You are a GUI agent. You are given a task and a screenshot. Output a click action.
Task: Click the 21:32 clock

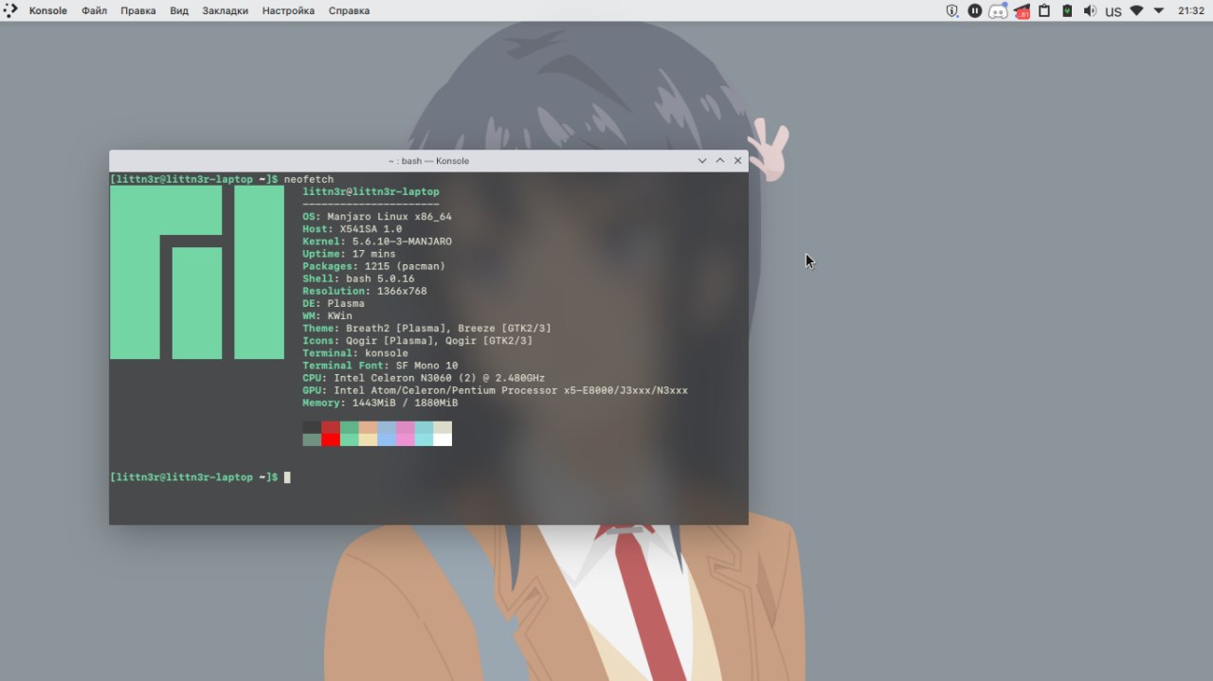(1190, 11)
